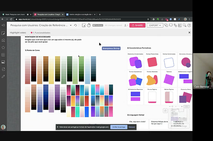Open the timer icon in toolbar

[89, 25]
